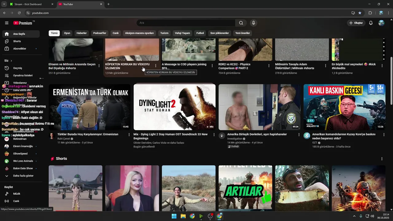
Task: Open the Windows Start menu
Action: 174,216
